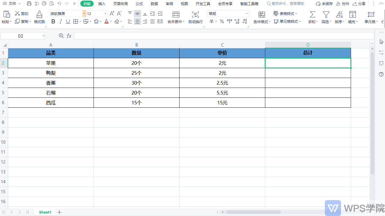Image resolution: width=385 pixels, height=216 pixels.
Task: Add a new sheet with the plus button
Action: click(x=59, y=212)
